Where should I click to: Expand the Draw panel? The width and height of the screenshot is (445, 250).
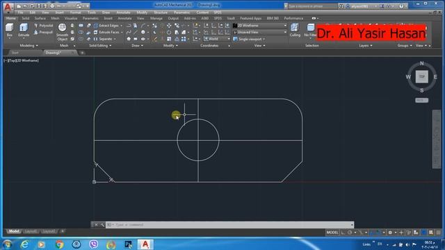tap(138, 46)
